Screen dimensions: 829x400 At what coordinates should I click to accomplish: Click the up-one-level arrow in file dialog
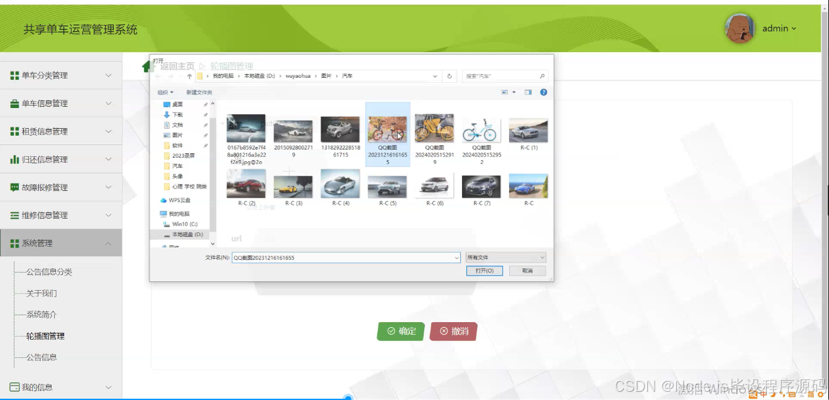[x=190, y=76]
